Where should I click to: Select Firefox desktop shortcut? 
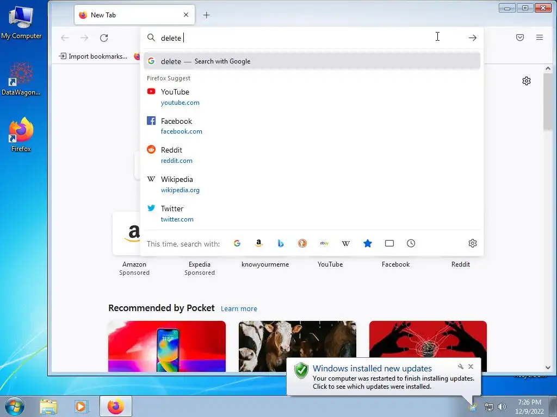tap(21, 135)
